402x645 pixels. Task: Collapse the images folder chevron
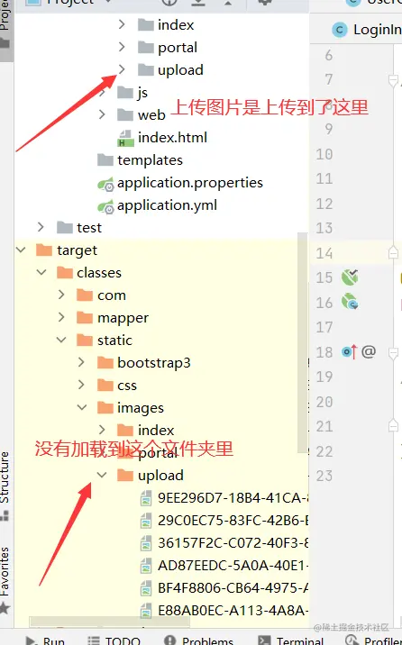pyautogui.click(x=82, y=407)
